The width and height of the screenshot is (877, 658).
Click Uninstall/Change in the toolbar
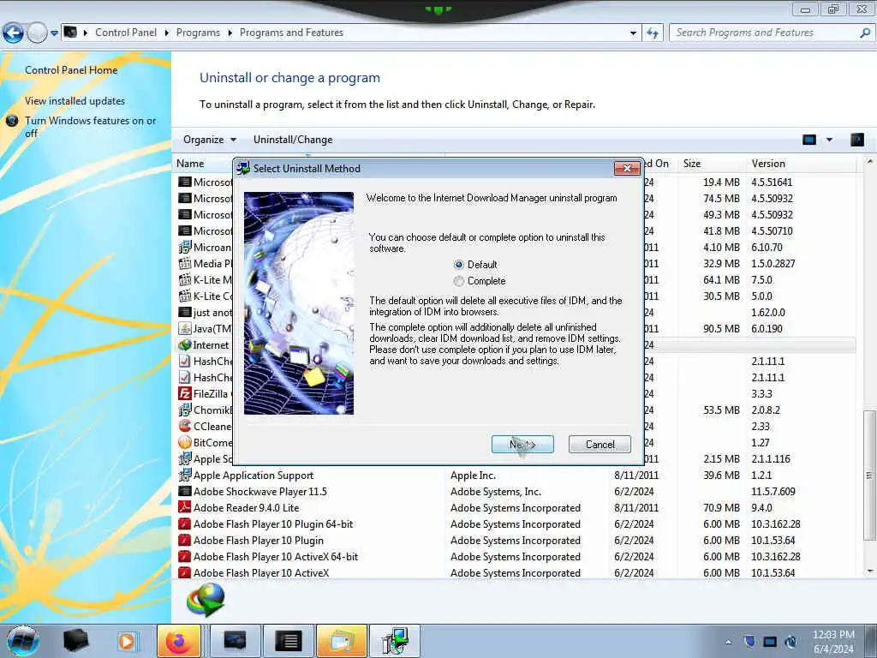click(293, 140)
